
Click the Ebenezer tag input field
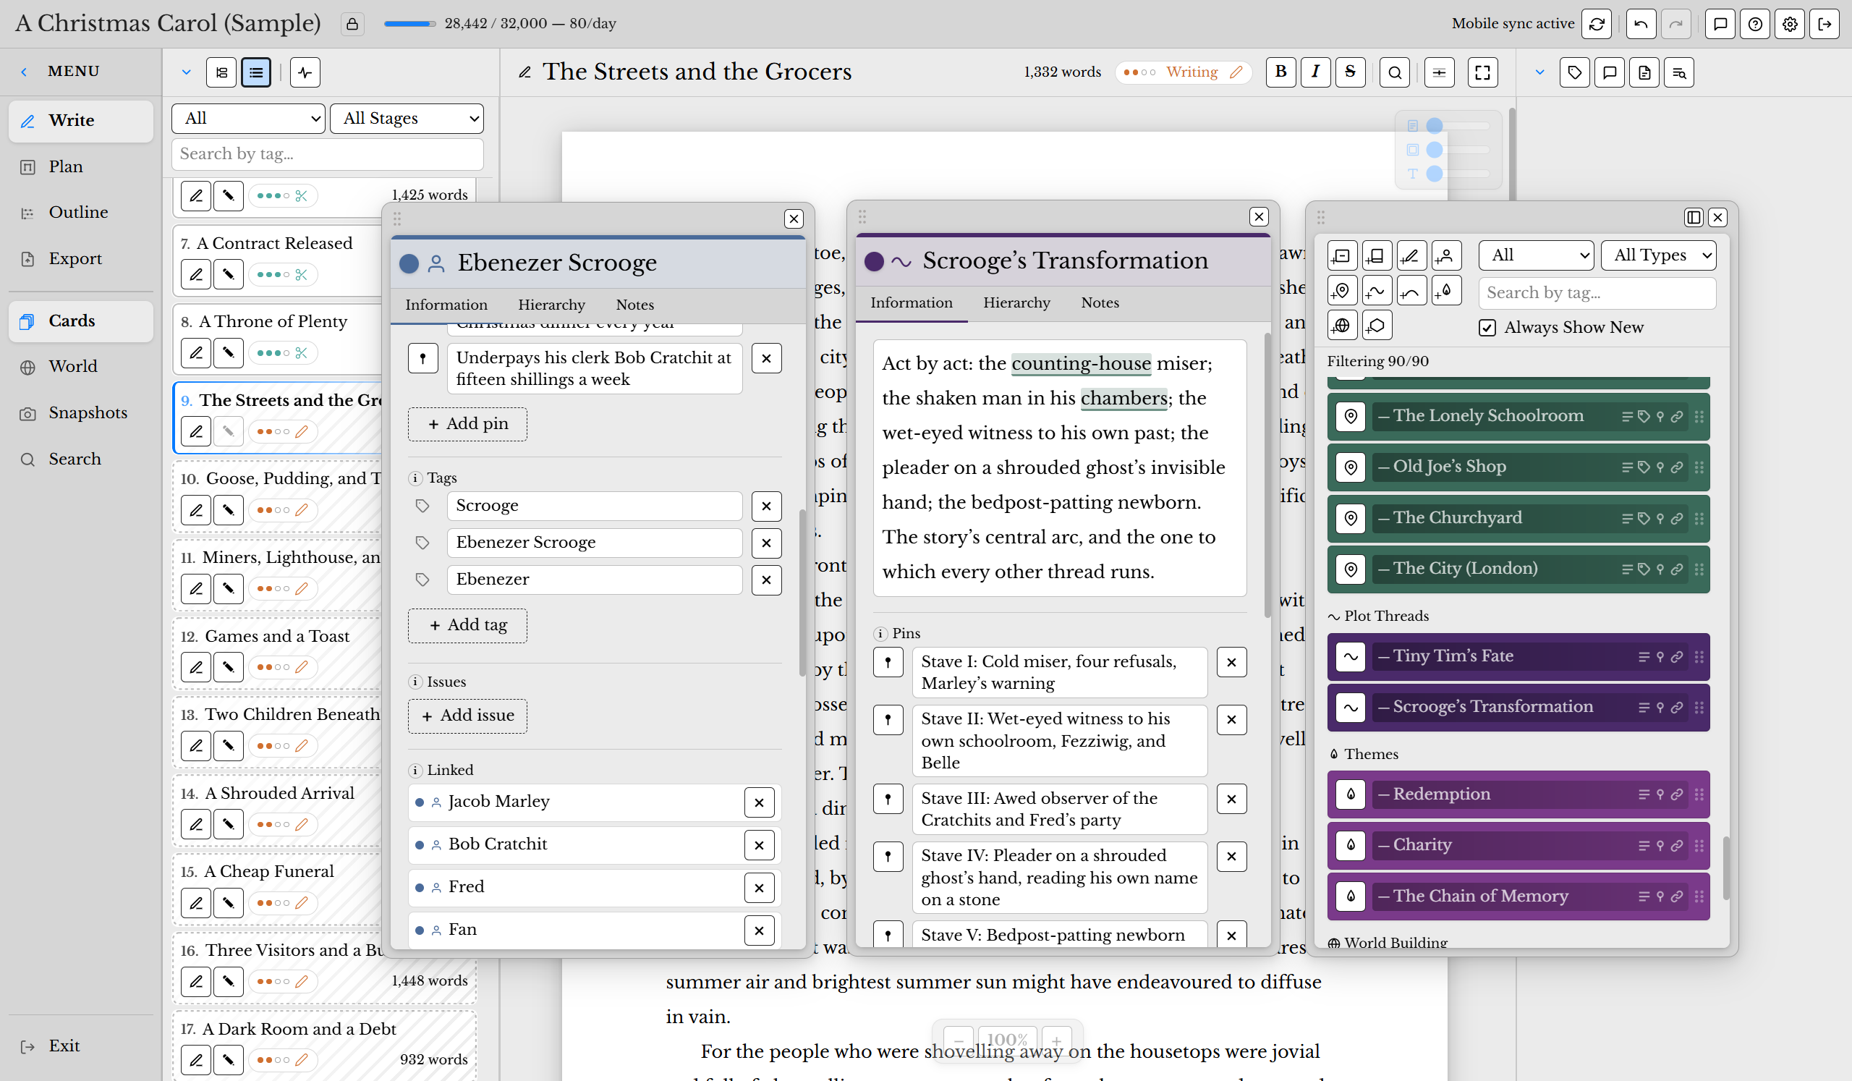pos(594,580)
